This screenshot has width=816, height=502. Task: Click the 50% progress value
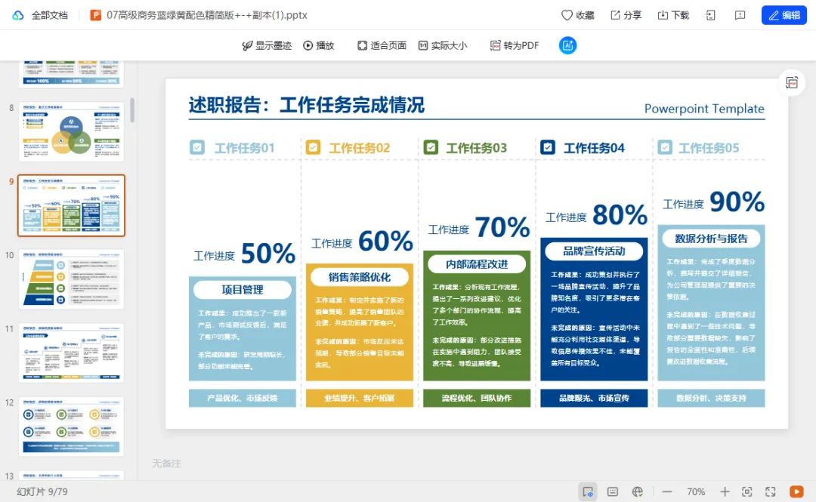coord(268,254)
